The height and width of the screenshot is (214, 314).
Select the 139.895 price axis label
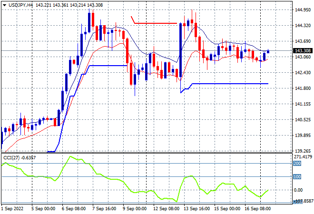point(303,136)
